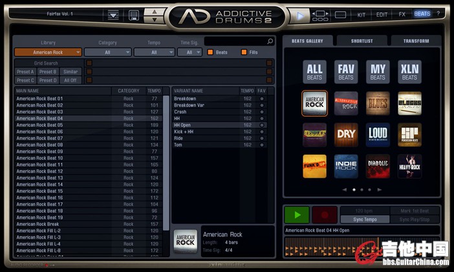Show the FAV Beats collection
The image size is (454, 272).
(x=346, y=71)
